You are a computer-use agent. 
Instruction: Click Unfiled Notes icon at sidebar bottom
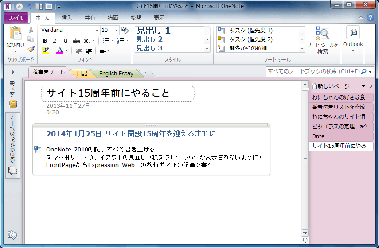[x=12, y=234]
